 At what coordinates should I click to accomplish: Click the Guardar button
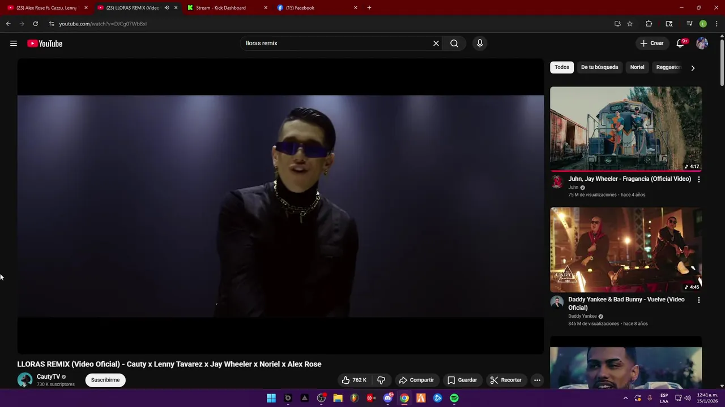(x=462, y=380)
